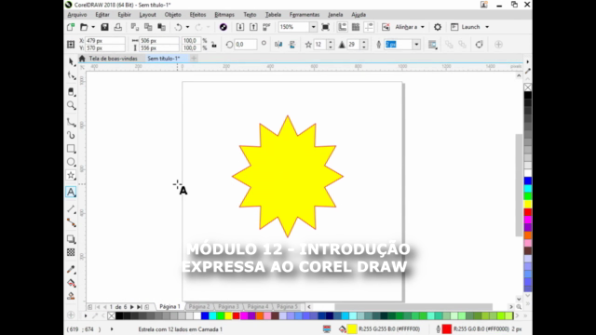Print the document
This screenshot has height=335, width=596.
coord(118,27)
